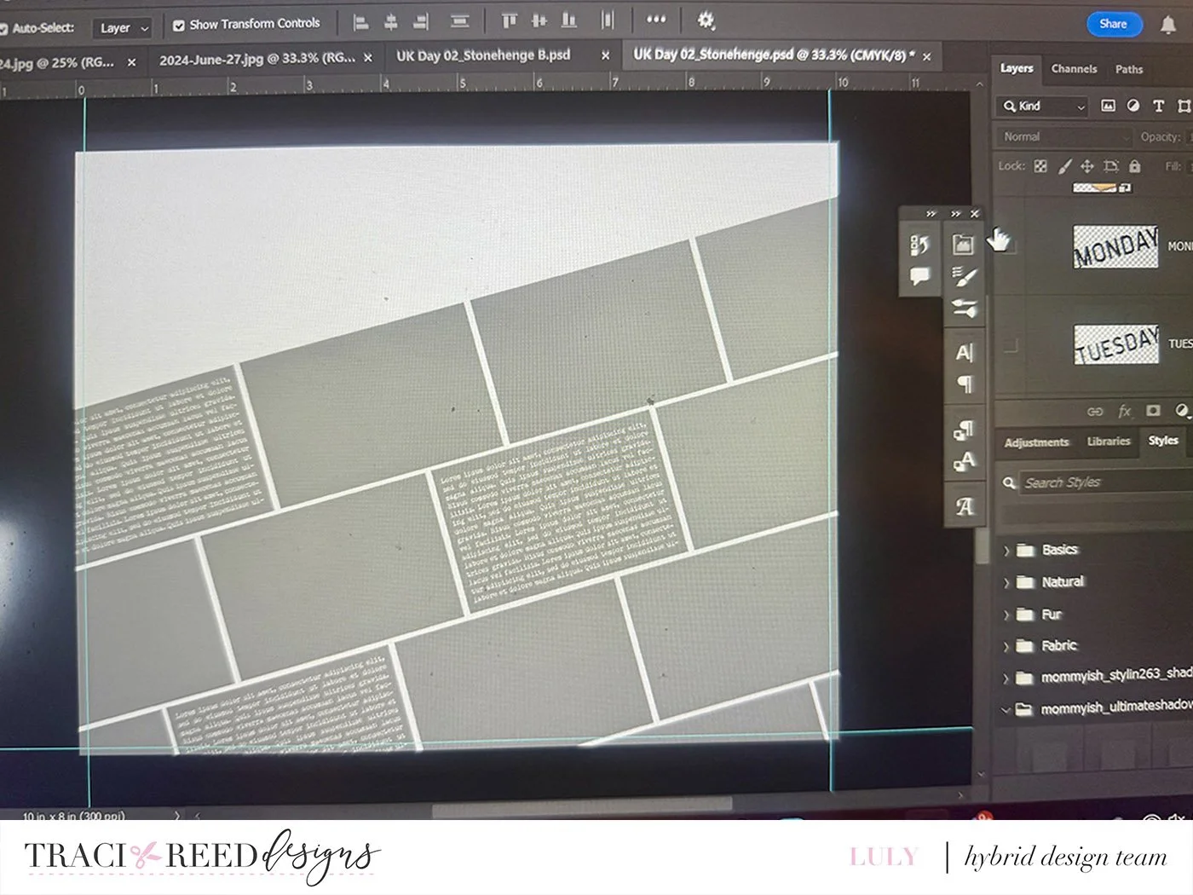Toggle Show Transform Controls checkbox
This screenshot has height=895, width=1193.
[x=178, y=26]
